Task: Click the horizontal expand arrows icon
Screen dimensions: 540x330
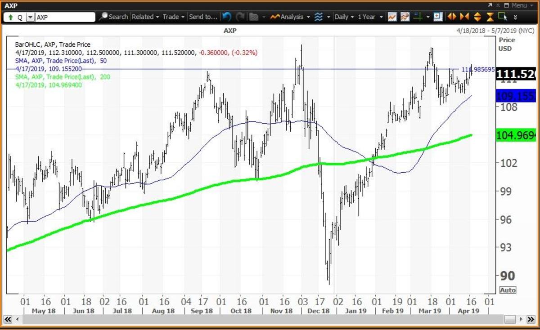Action: [452, 17]
